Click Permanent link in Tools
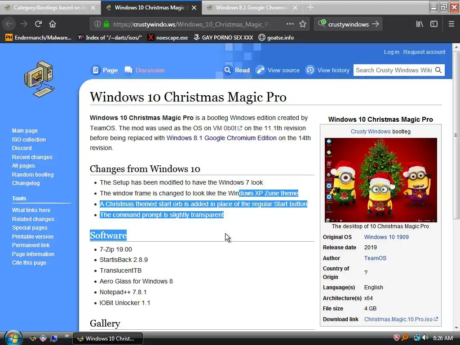The width and height of the screenshot is (460, 345). [x=31, y=245]
